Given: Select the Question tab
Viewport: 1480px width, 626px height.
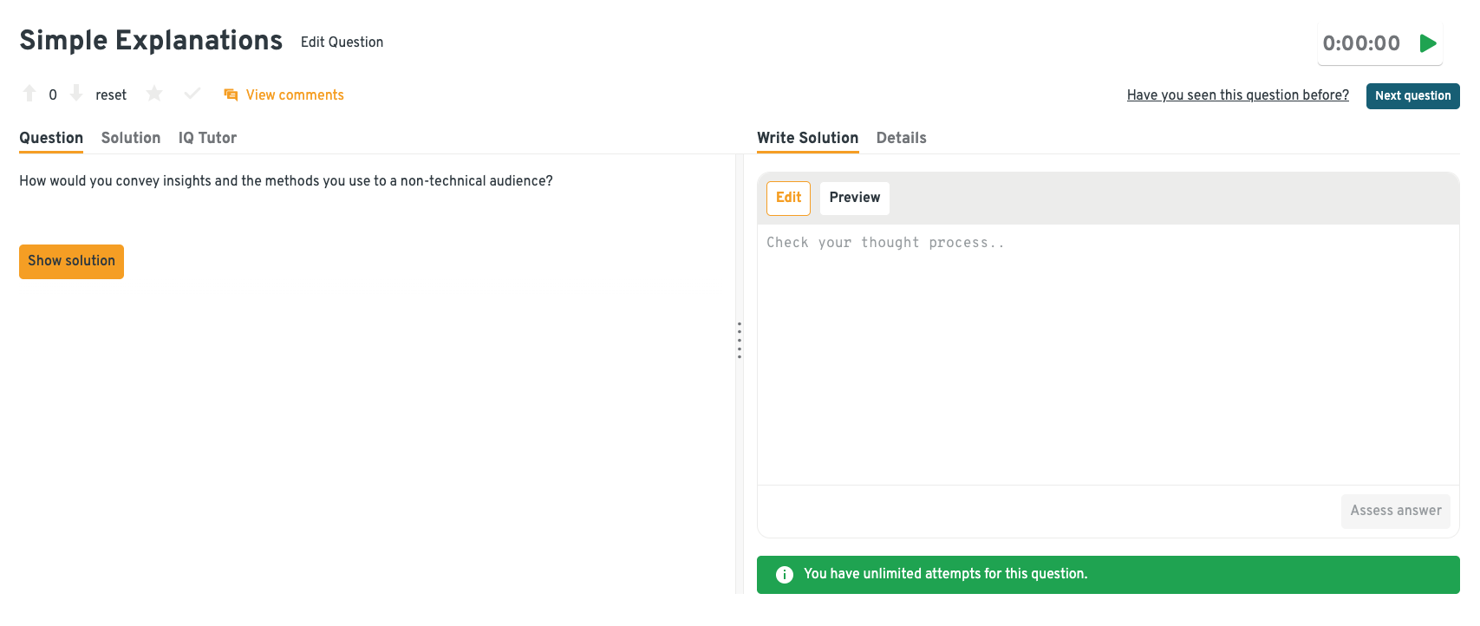Looking at the screenshot, I should pos(51,138).
